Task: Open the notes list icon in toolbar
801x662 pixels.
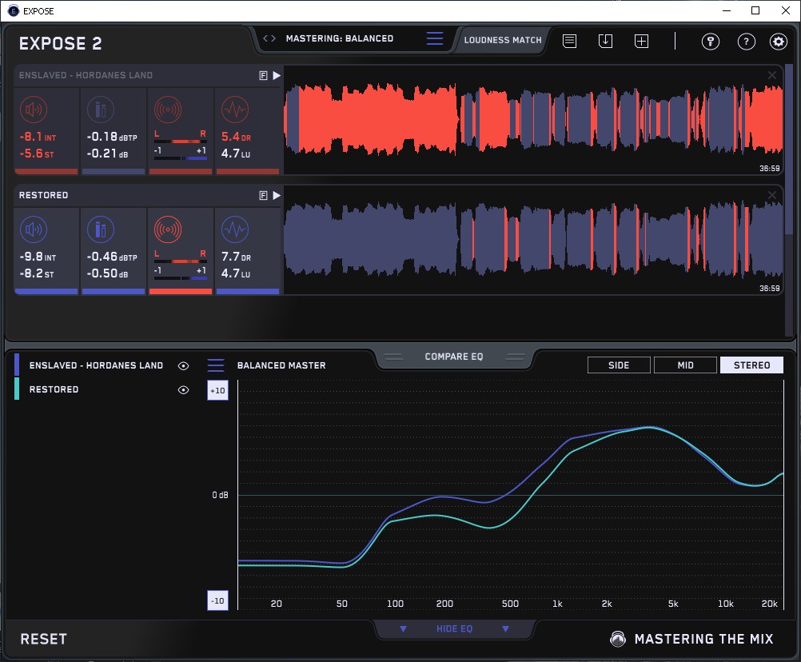Action: pos(570,41)
